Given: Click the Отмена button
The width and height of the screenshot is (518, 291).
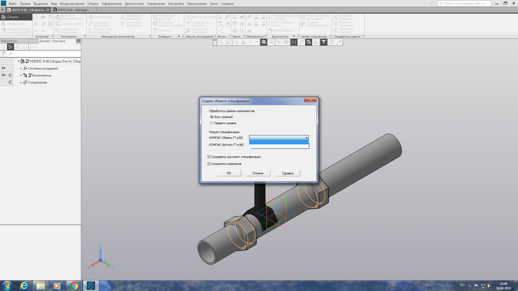Looking at the screenshot, I should click(x=258, y=173).
